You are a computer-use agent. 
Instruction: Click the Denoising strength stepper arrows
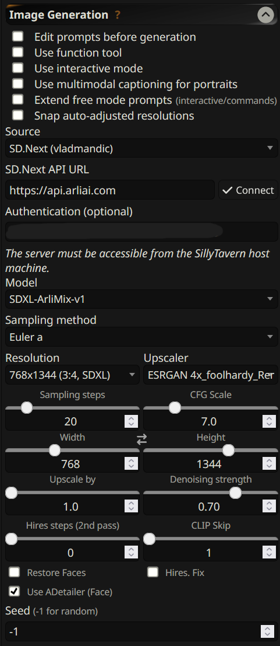(269, 506)
